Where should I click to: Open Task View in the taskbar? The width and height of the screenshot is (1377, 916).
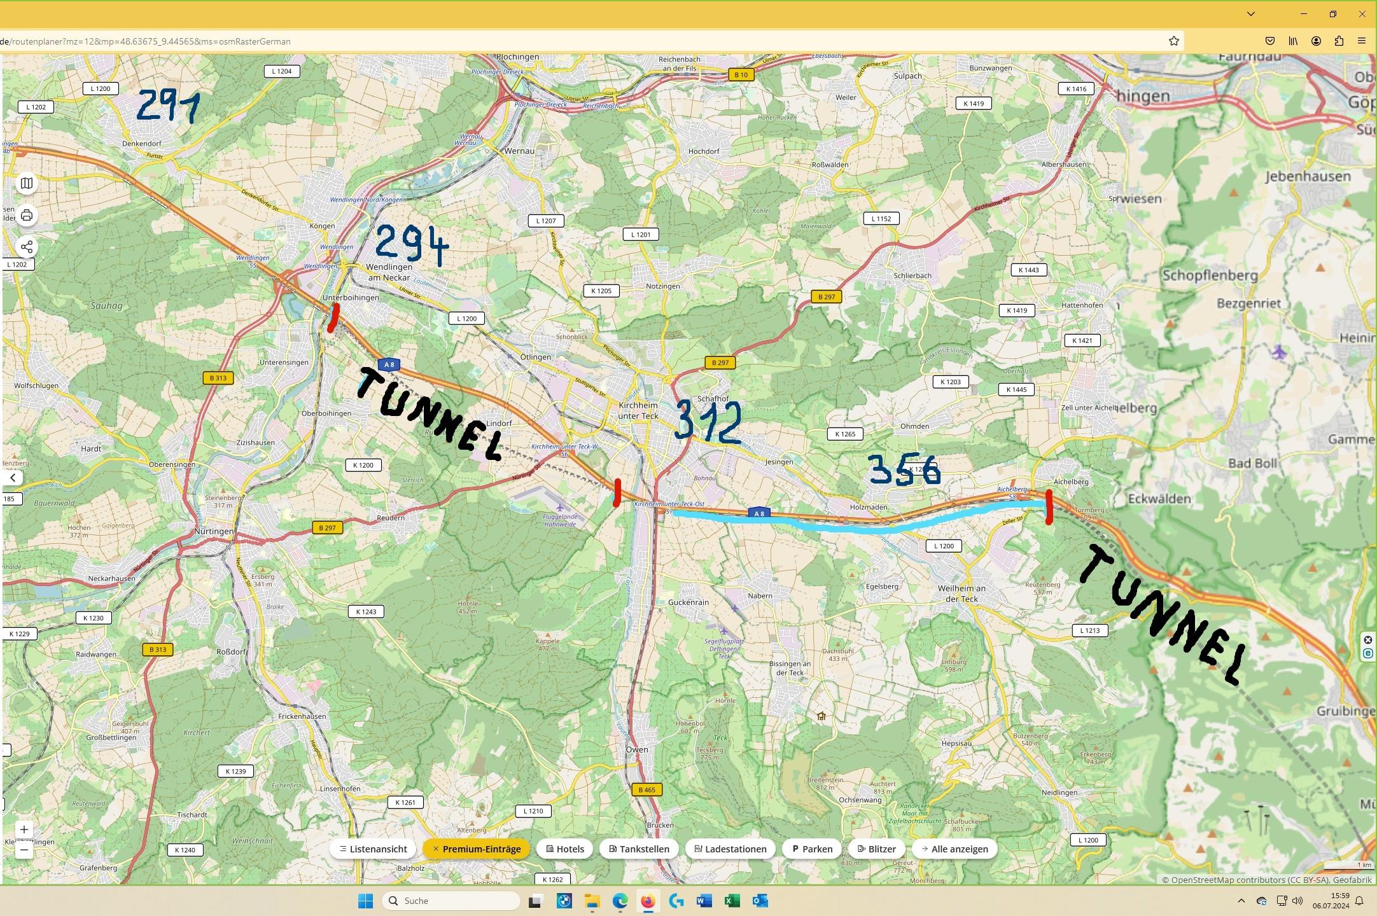coord(535,901)
